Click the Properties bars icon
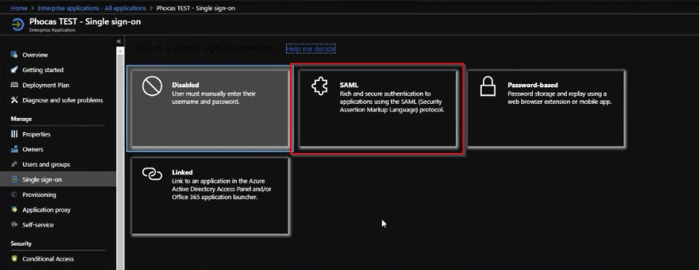 [15, 134]
